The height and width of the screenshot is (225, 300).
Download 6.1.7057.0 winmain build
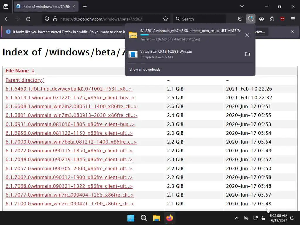point(69,168)
